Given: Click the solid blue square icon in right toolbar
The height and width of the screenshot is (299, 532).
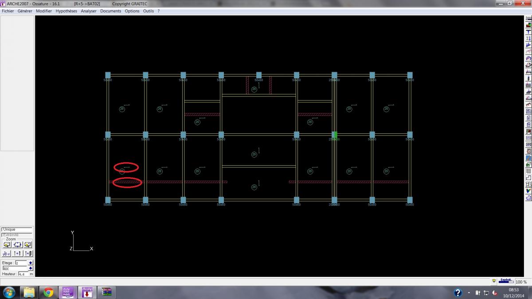Looking at the screenshot, I should 528,157.
